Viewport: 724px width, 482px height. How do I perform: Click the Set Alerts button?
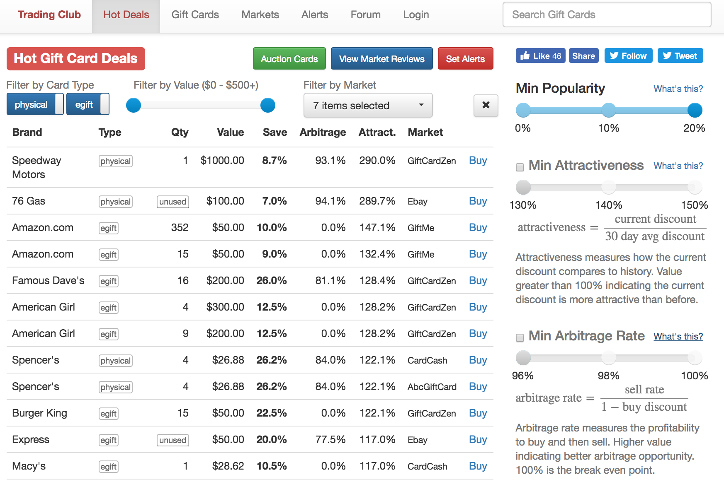point(465,59)
